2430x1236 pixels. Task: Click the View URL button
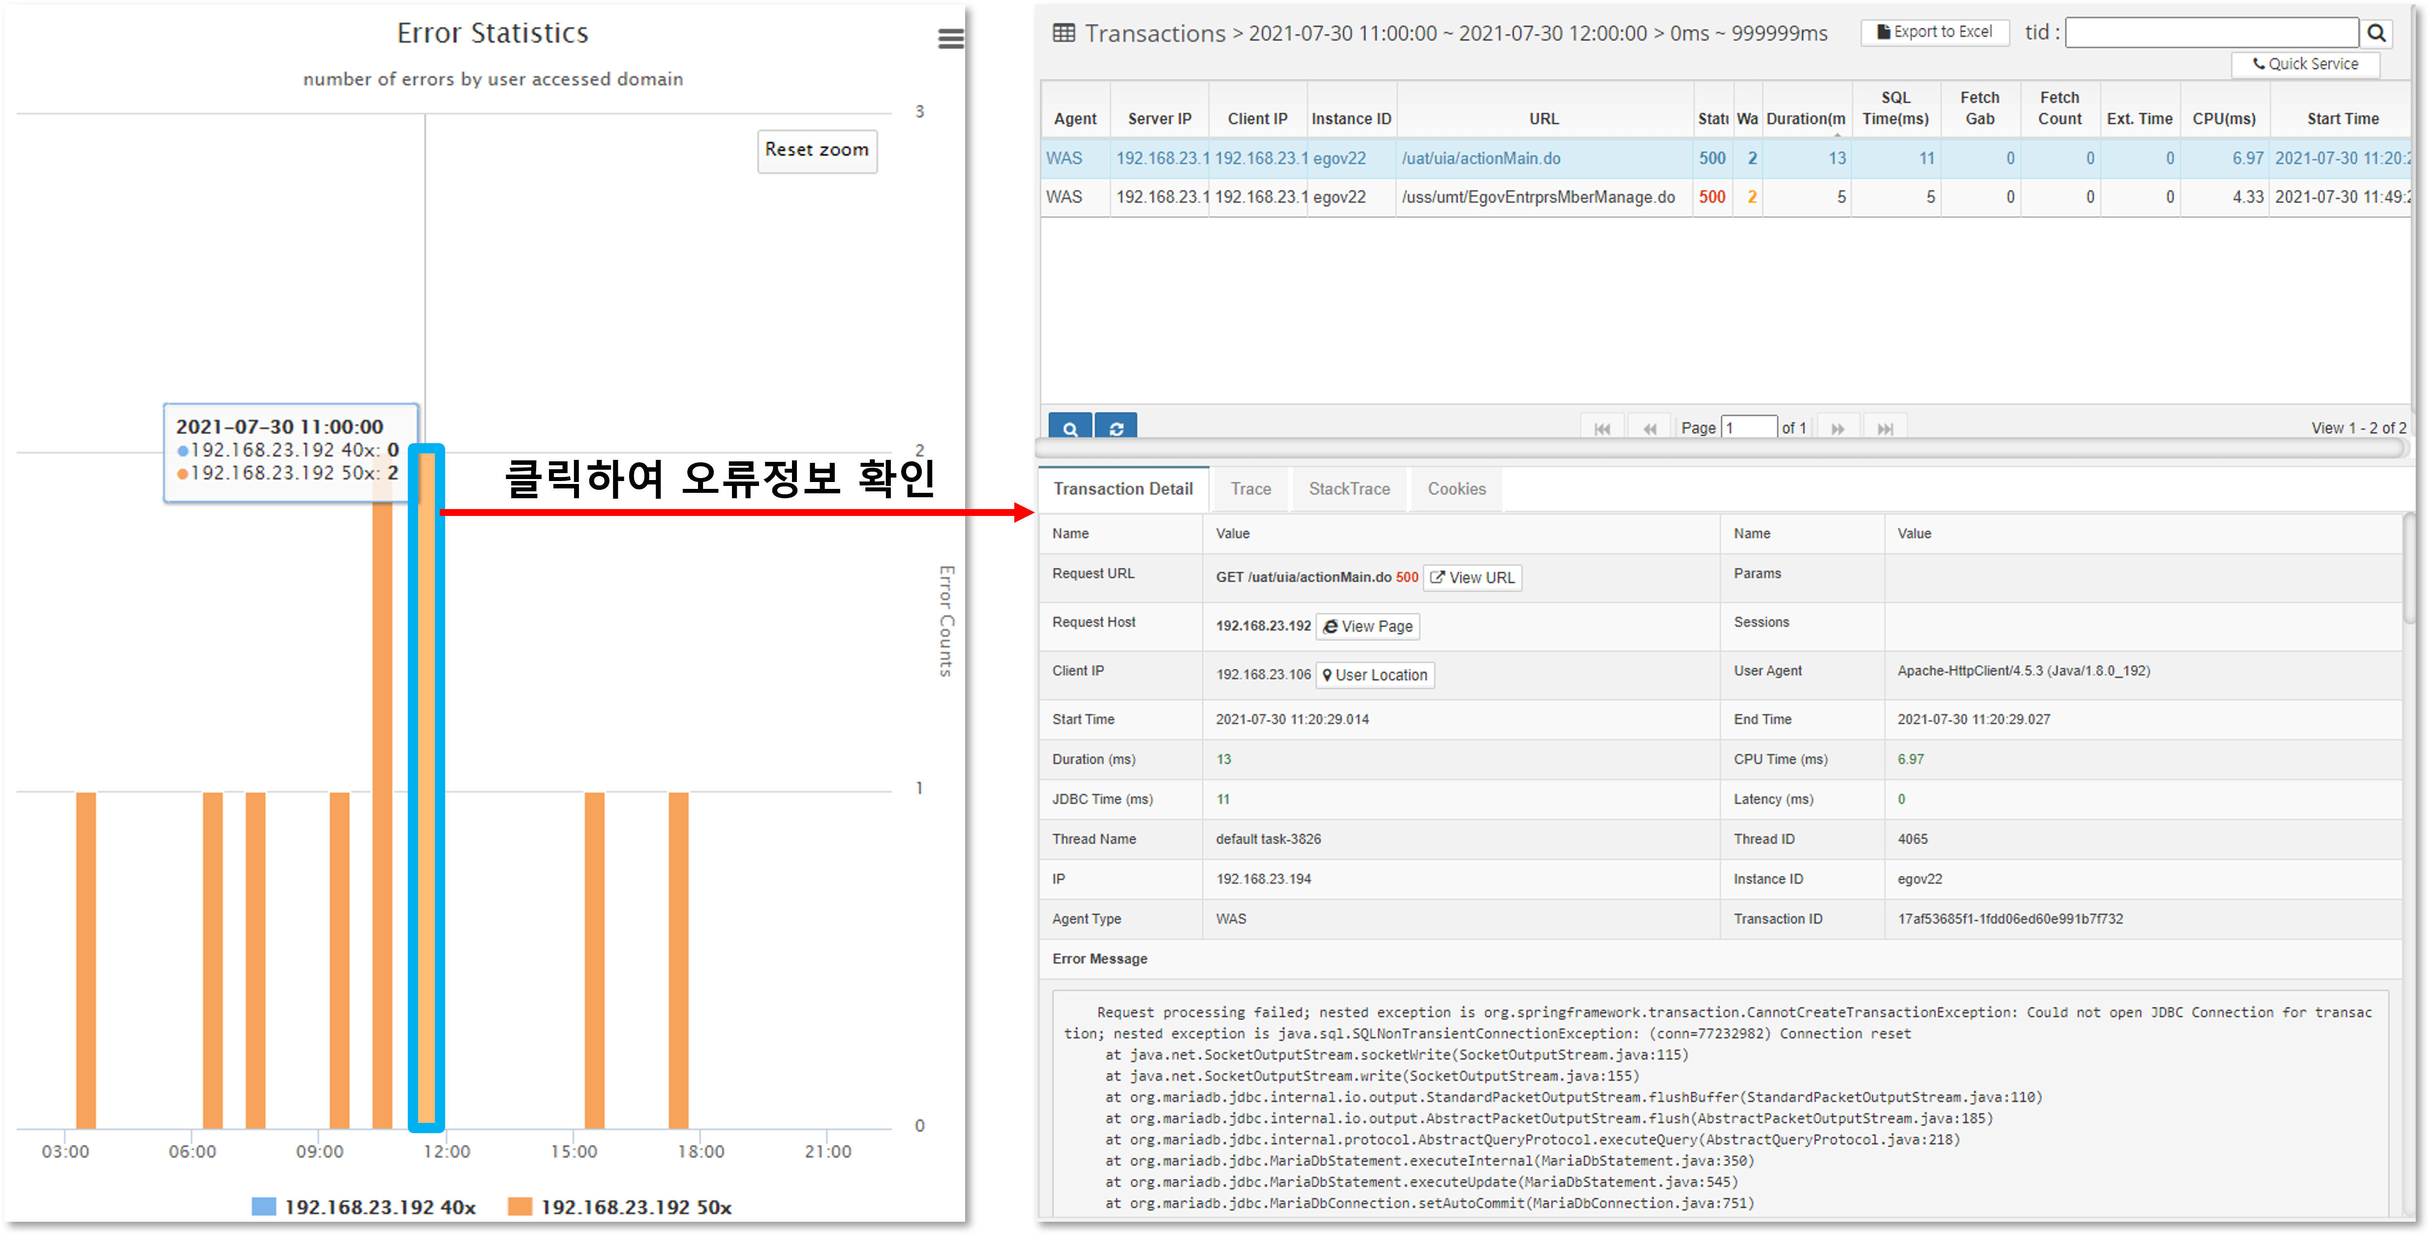coord(1472,577)
